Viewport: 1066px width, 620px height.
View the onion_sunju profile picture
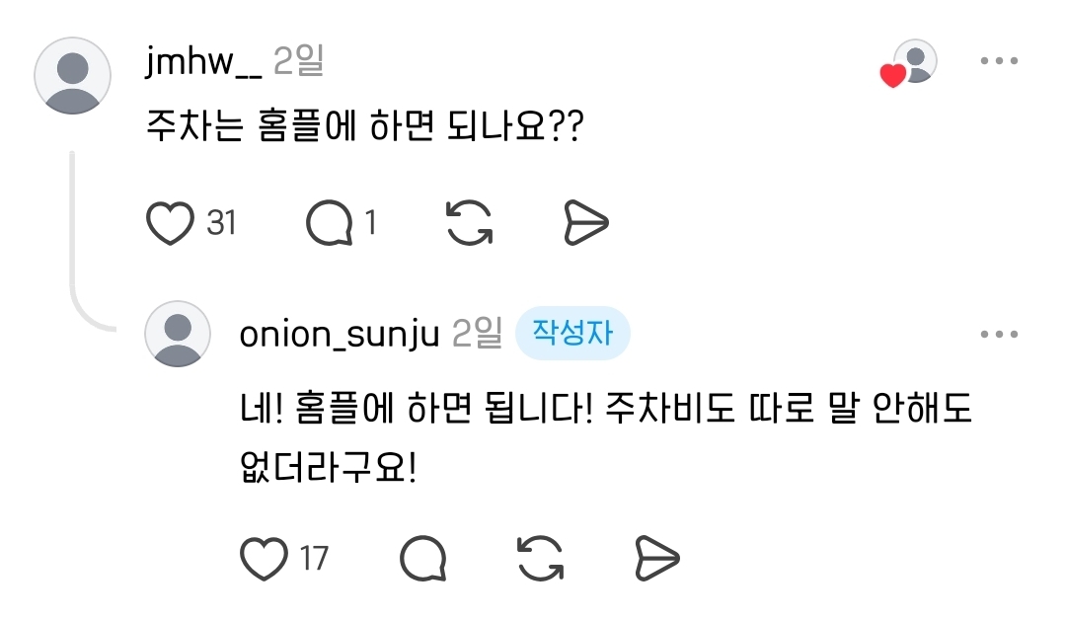point(178,334)
